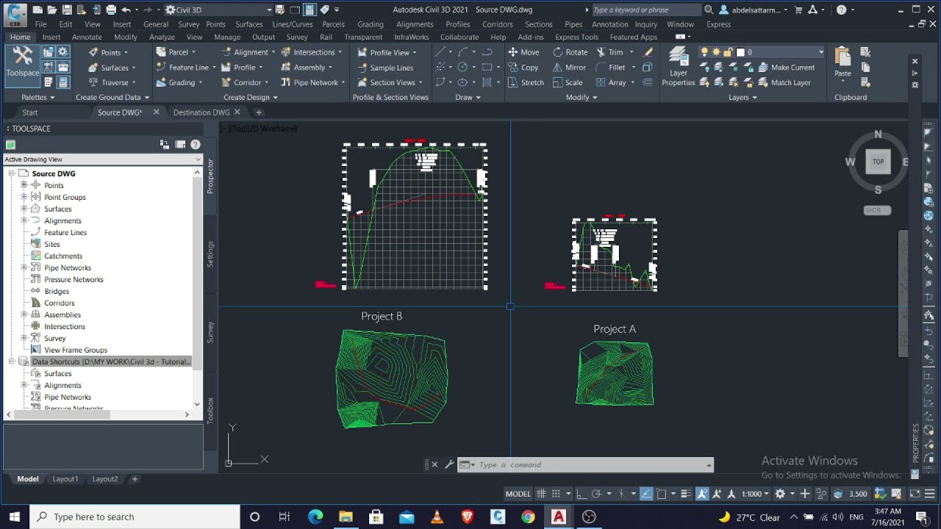Toggle ortho mode in status bar
The image size is (941, 529).
click(x=581, y=494)
